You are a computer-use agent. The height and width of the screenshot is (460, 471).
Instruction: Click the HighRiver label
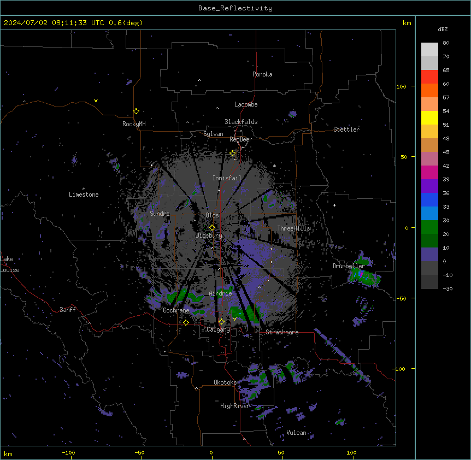click(235, 406)
